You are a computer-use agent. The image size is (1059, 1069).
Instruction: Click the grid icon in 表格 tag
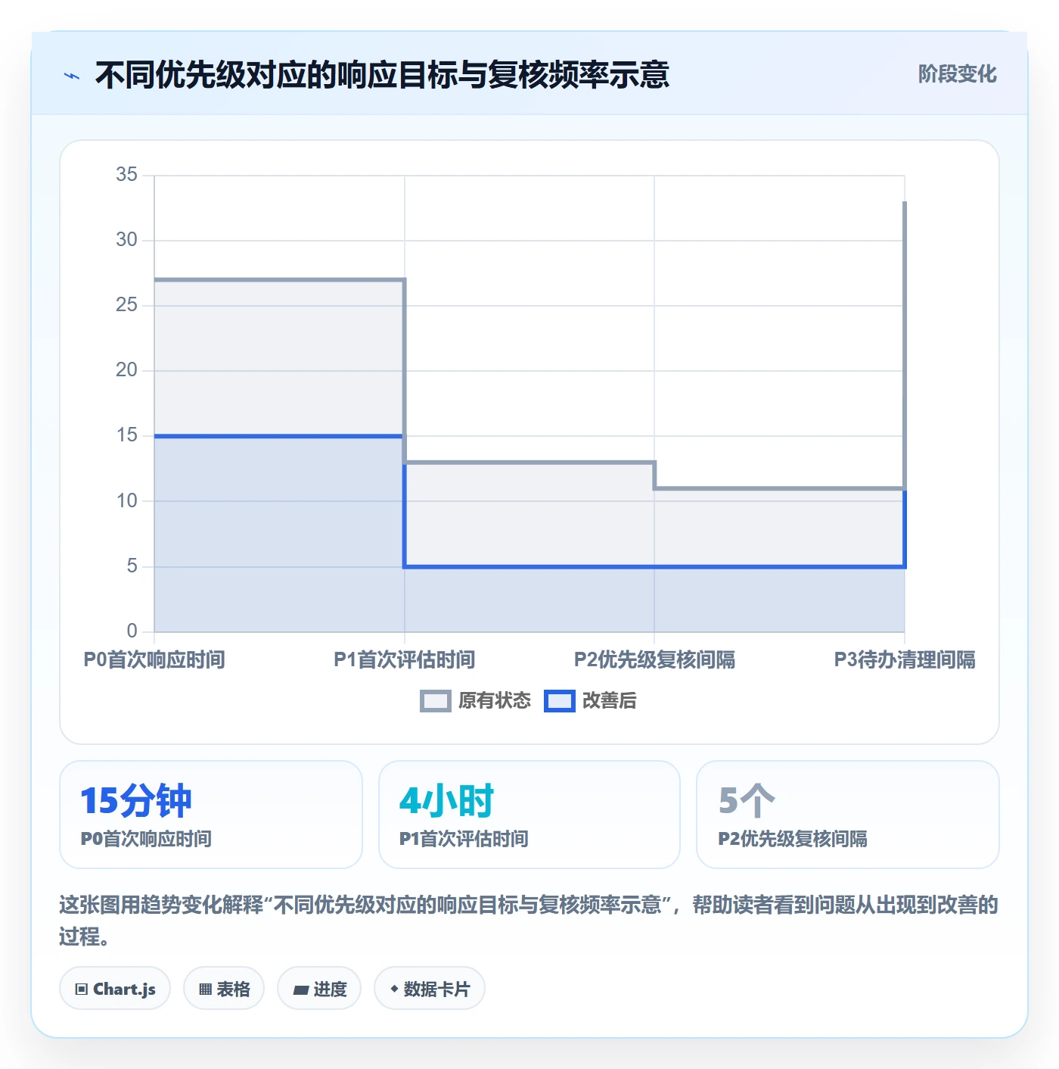click(205, 990)
